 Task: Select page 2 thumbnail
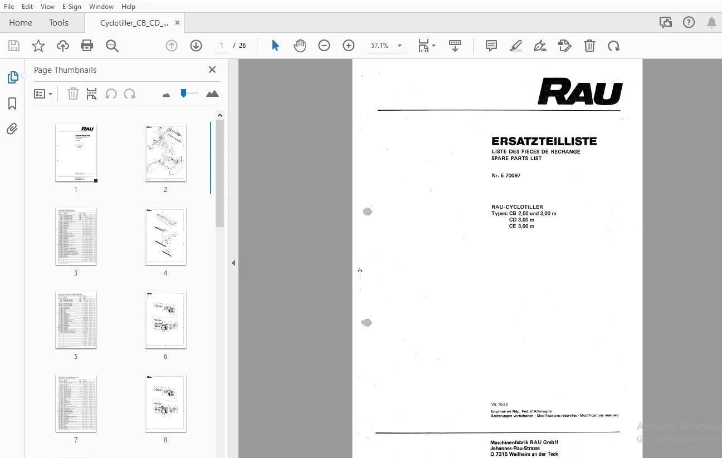point(165,153)
